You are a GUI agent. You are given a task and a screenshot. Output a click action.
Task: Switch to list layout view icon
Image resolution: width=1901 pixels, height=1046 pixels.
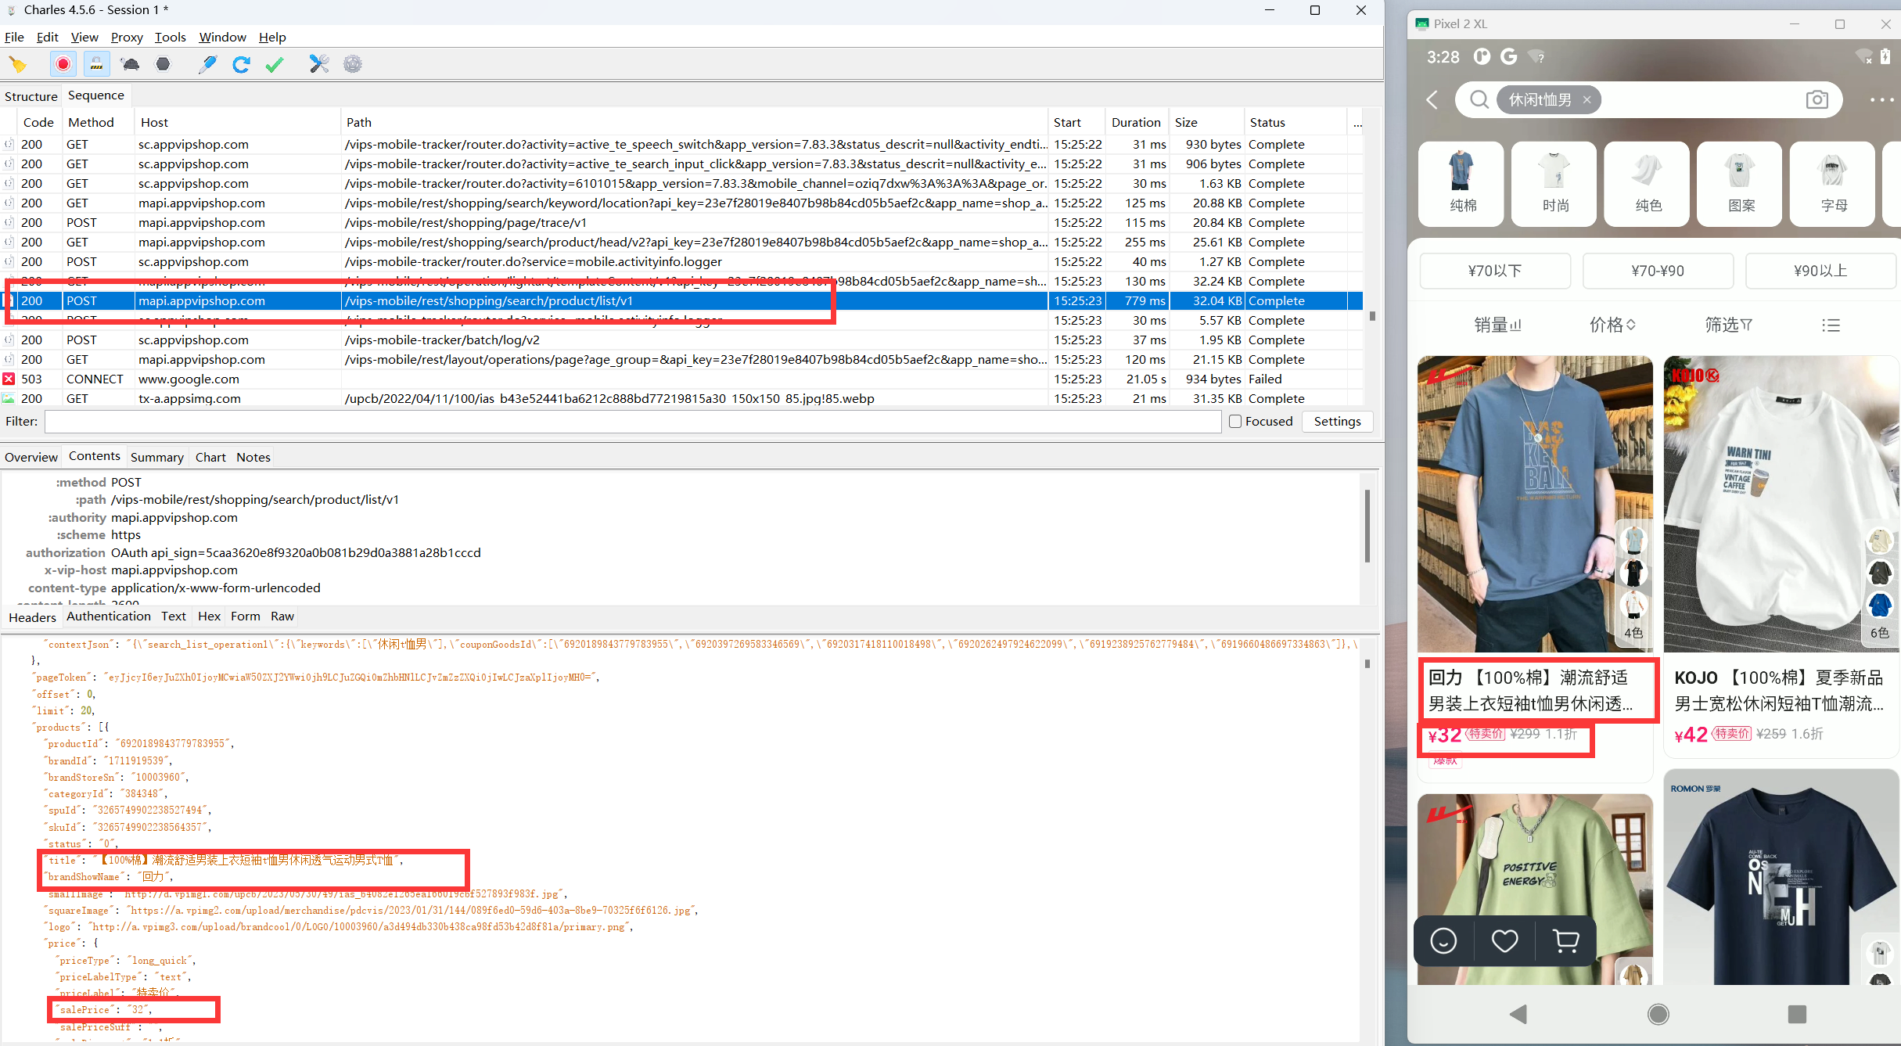pyautogui.click(x=1831, y=325)
